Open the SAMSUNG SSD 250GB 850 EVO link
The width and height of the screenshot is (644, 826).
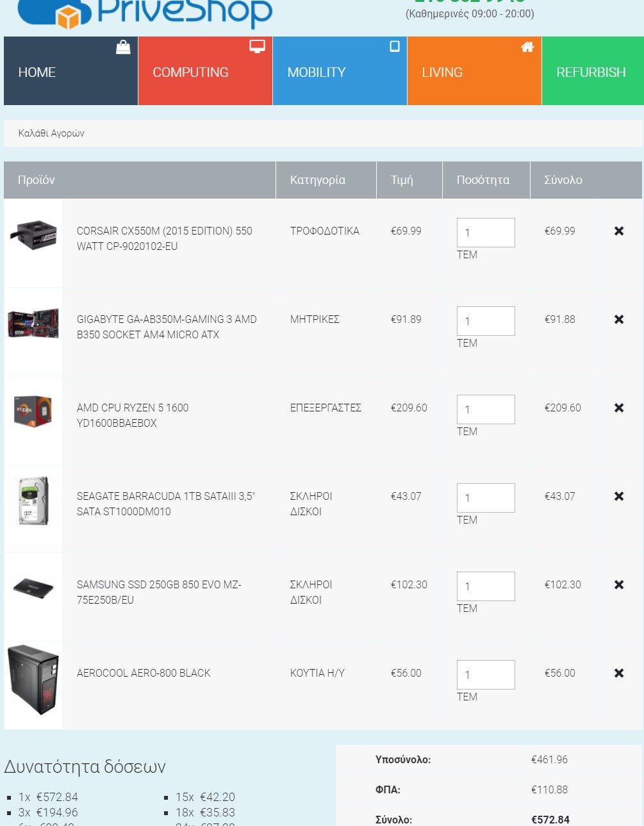159,592
